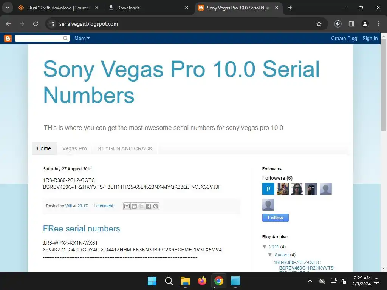Open the KEYGEN AND CRACK page tab
387x290 pixels.
(125, 149)
